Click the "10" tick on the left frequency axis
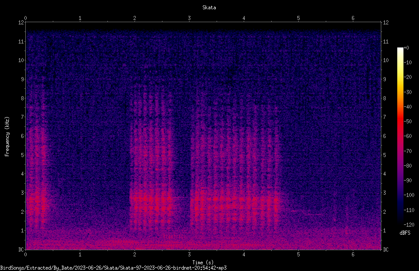Screen dimensions: 419x271 (21, 60)
